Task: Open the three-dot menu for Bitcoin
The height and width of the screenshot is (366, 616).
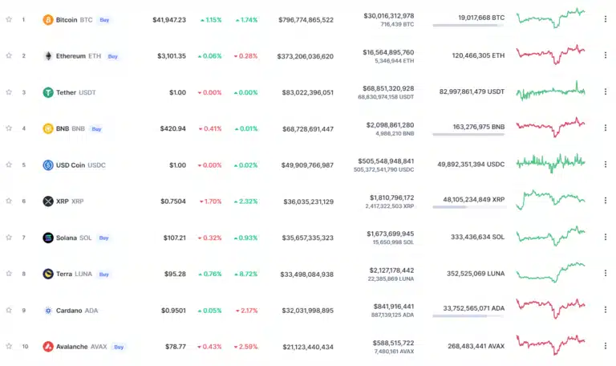Action: 605,19
